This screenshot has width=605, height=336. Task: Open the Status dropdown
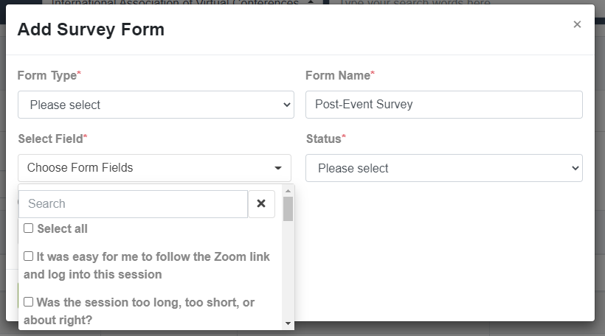(444, 168)
